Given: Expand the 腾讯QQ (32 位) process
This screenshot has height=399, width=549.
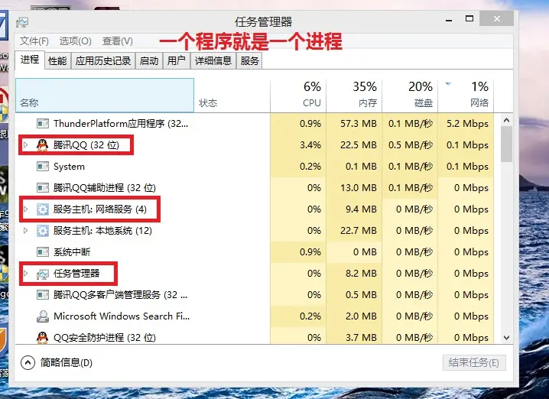Looking at the screenshot, I should [25, 144].
